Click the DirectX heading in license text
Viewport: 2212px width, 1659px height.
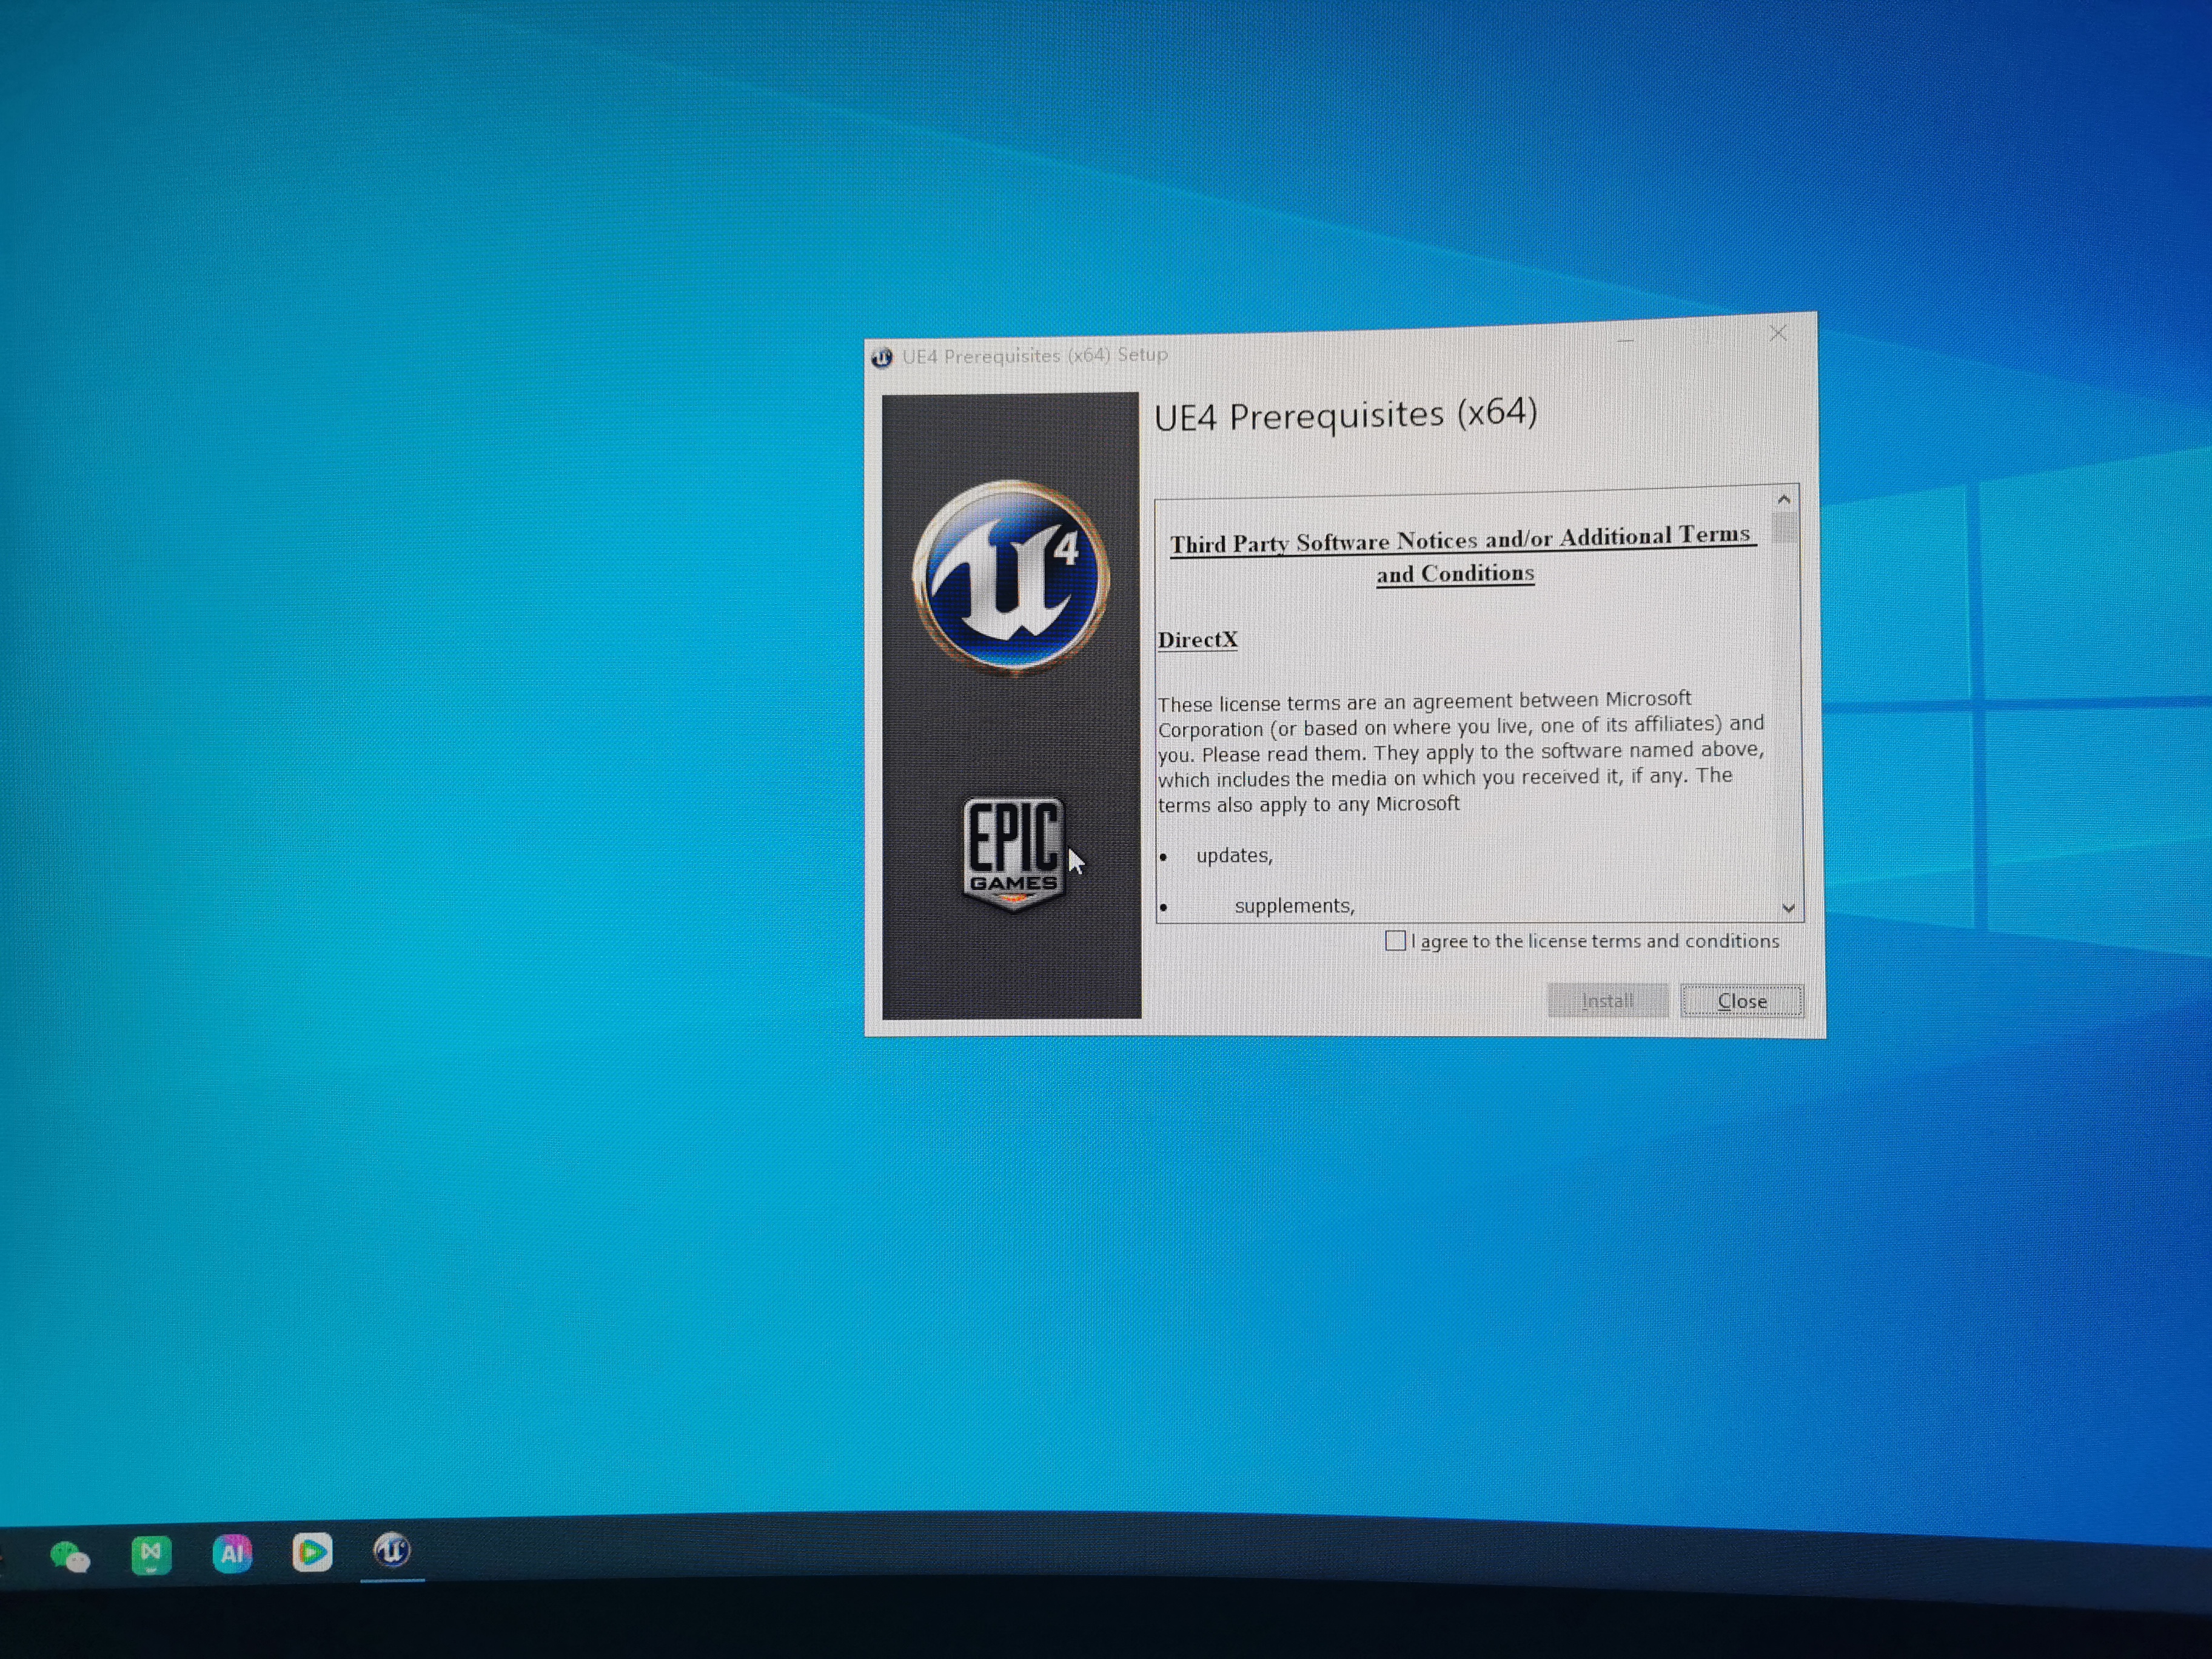(x=1197, y=640)
